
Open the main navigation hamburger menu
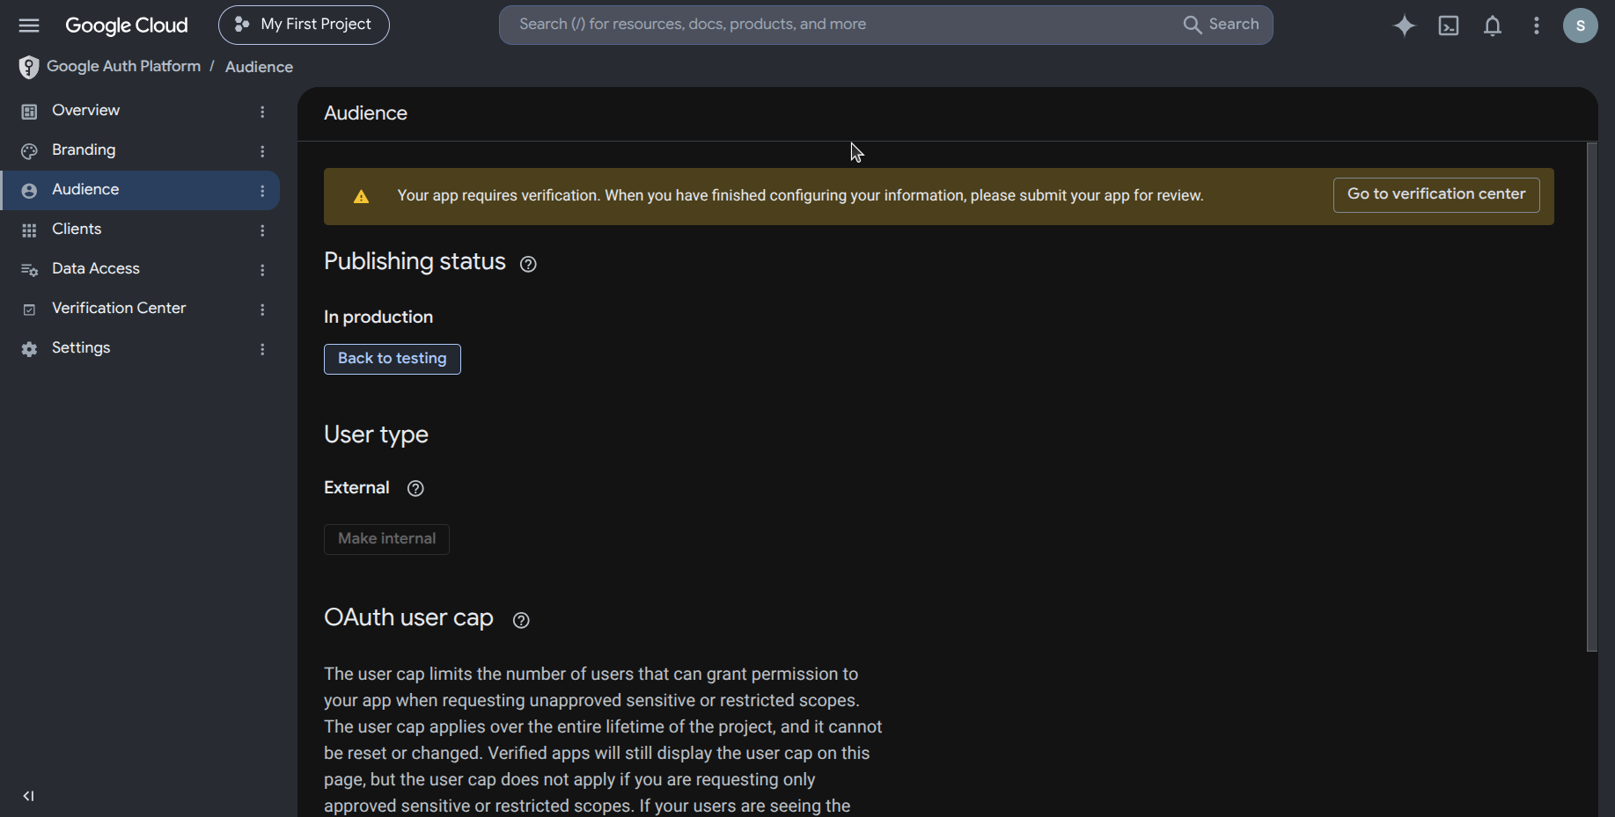pos(29,26)
